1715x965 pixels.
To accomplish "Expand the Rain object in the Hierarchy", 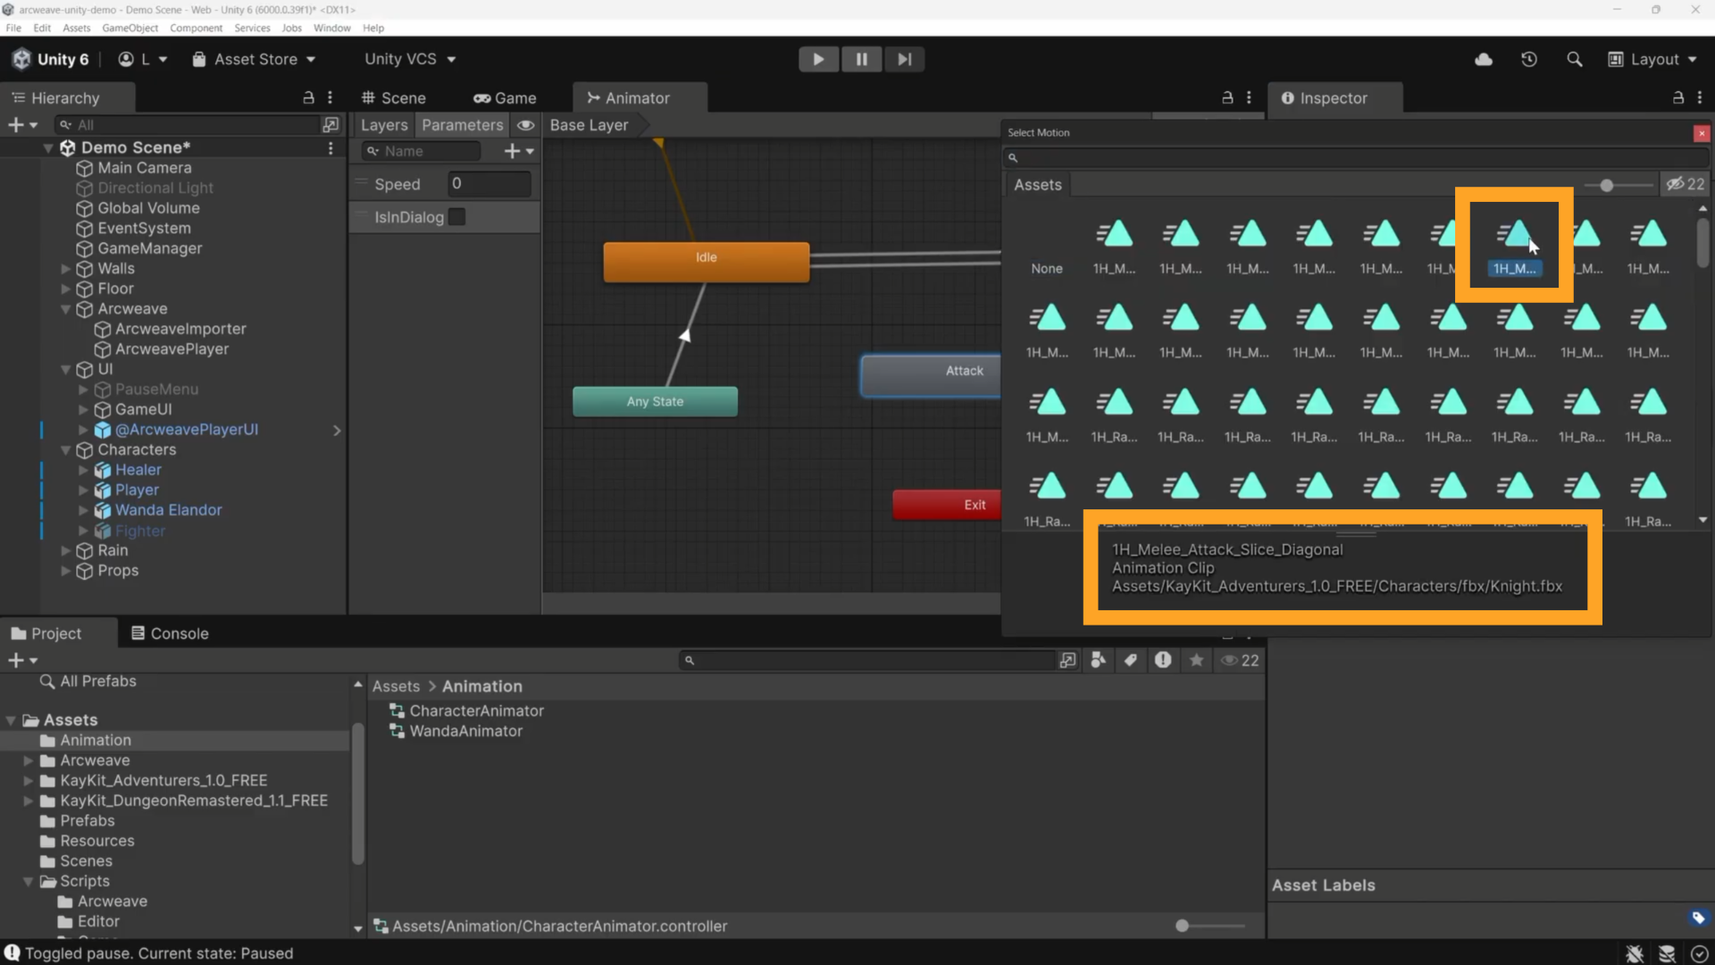I will [65, 550].
